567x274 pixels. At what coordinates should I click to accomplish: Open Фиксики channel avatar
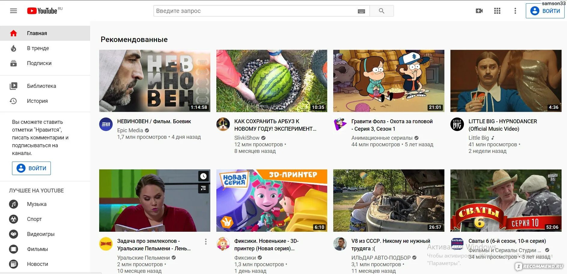[x=223, y=244]
